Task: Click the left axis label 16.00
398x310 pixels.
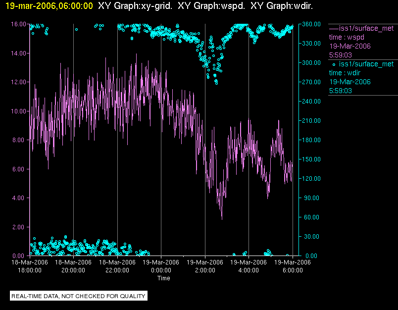Action: pos(18,24)
